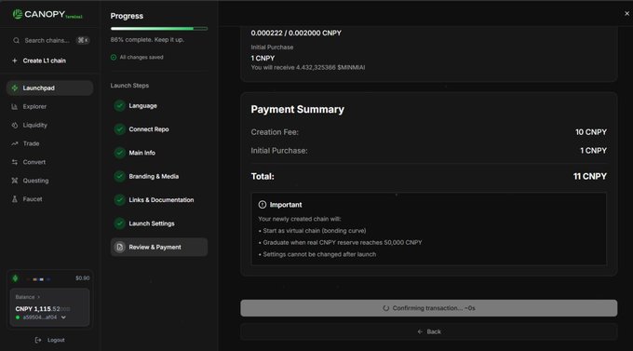Click the Creation Fee 10 CNPY value
The height and width of the screenshot is (351, 633).
[591, 132]
